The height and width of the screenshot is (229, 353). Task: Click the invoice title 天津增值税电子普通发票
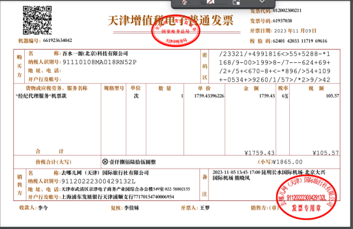point(170,20)
